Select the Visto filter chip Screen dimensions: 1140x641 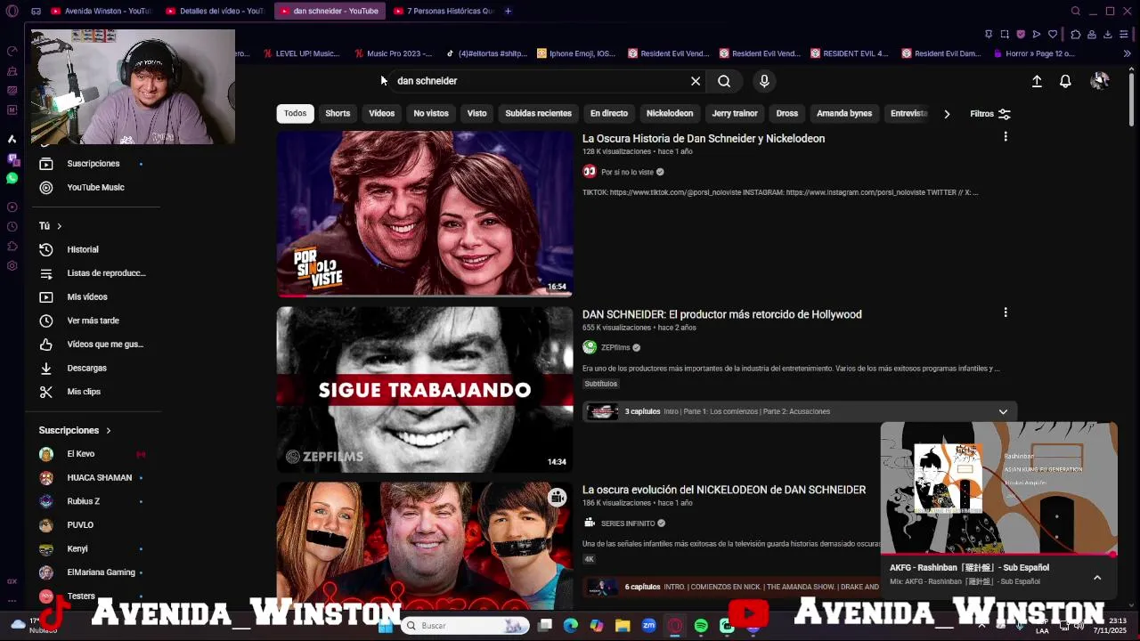[x=477, y=113]
